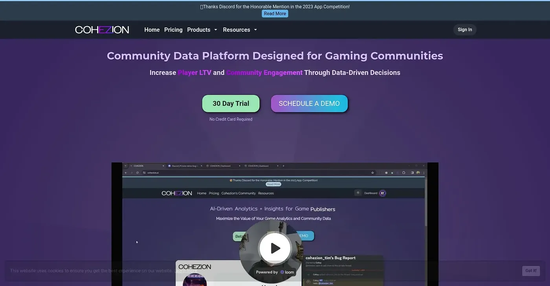
Task: Open the Learn more cookie link
Action: 186,271
